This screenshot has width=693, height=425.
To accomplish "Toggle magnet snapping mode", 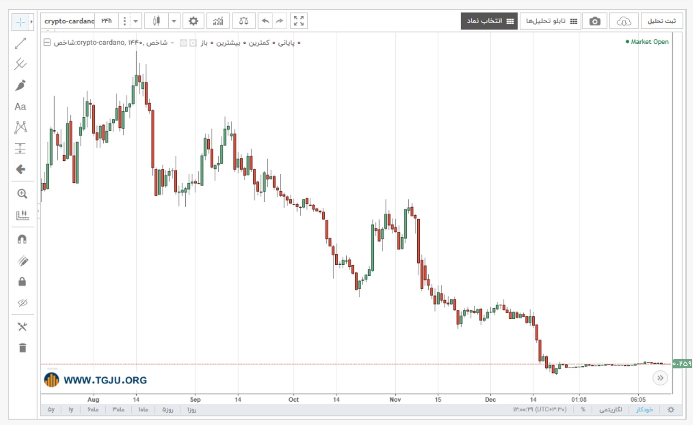I will point(22,239).
